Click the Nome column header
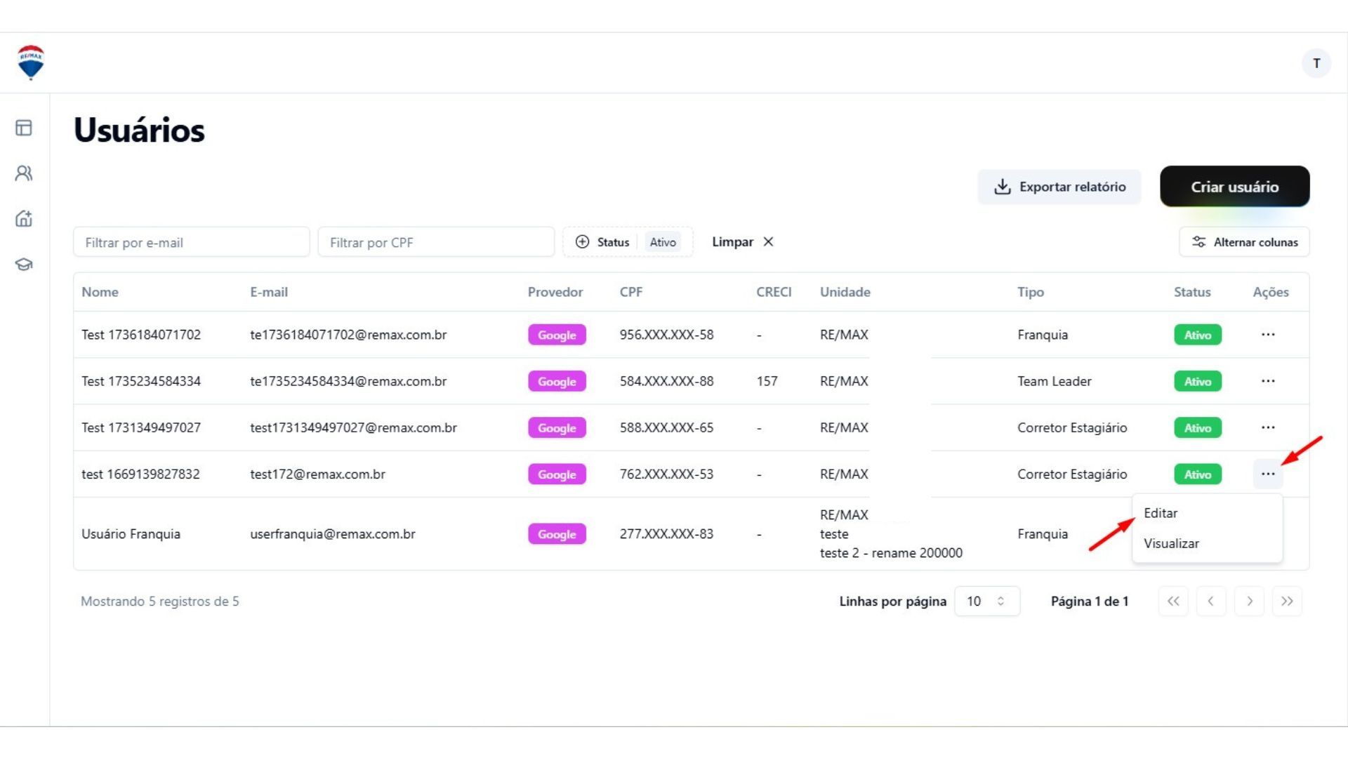This screenshot has height=758, width=1348. 100,292
